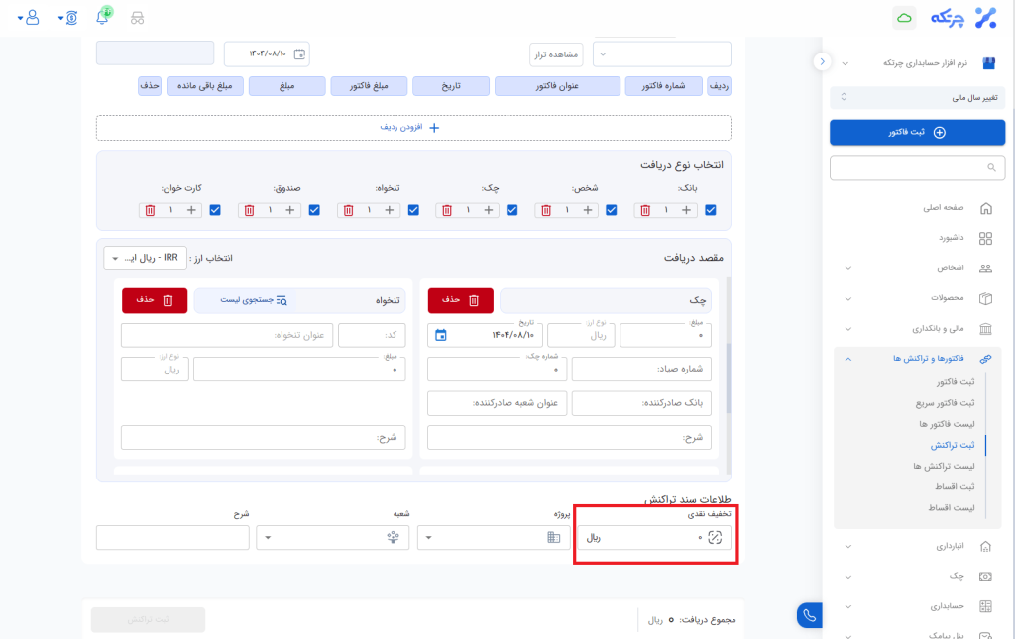Click the glasses icon in top bar
Viewport: 1015px width, 639px height.
click(x=137, y=18)
